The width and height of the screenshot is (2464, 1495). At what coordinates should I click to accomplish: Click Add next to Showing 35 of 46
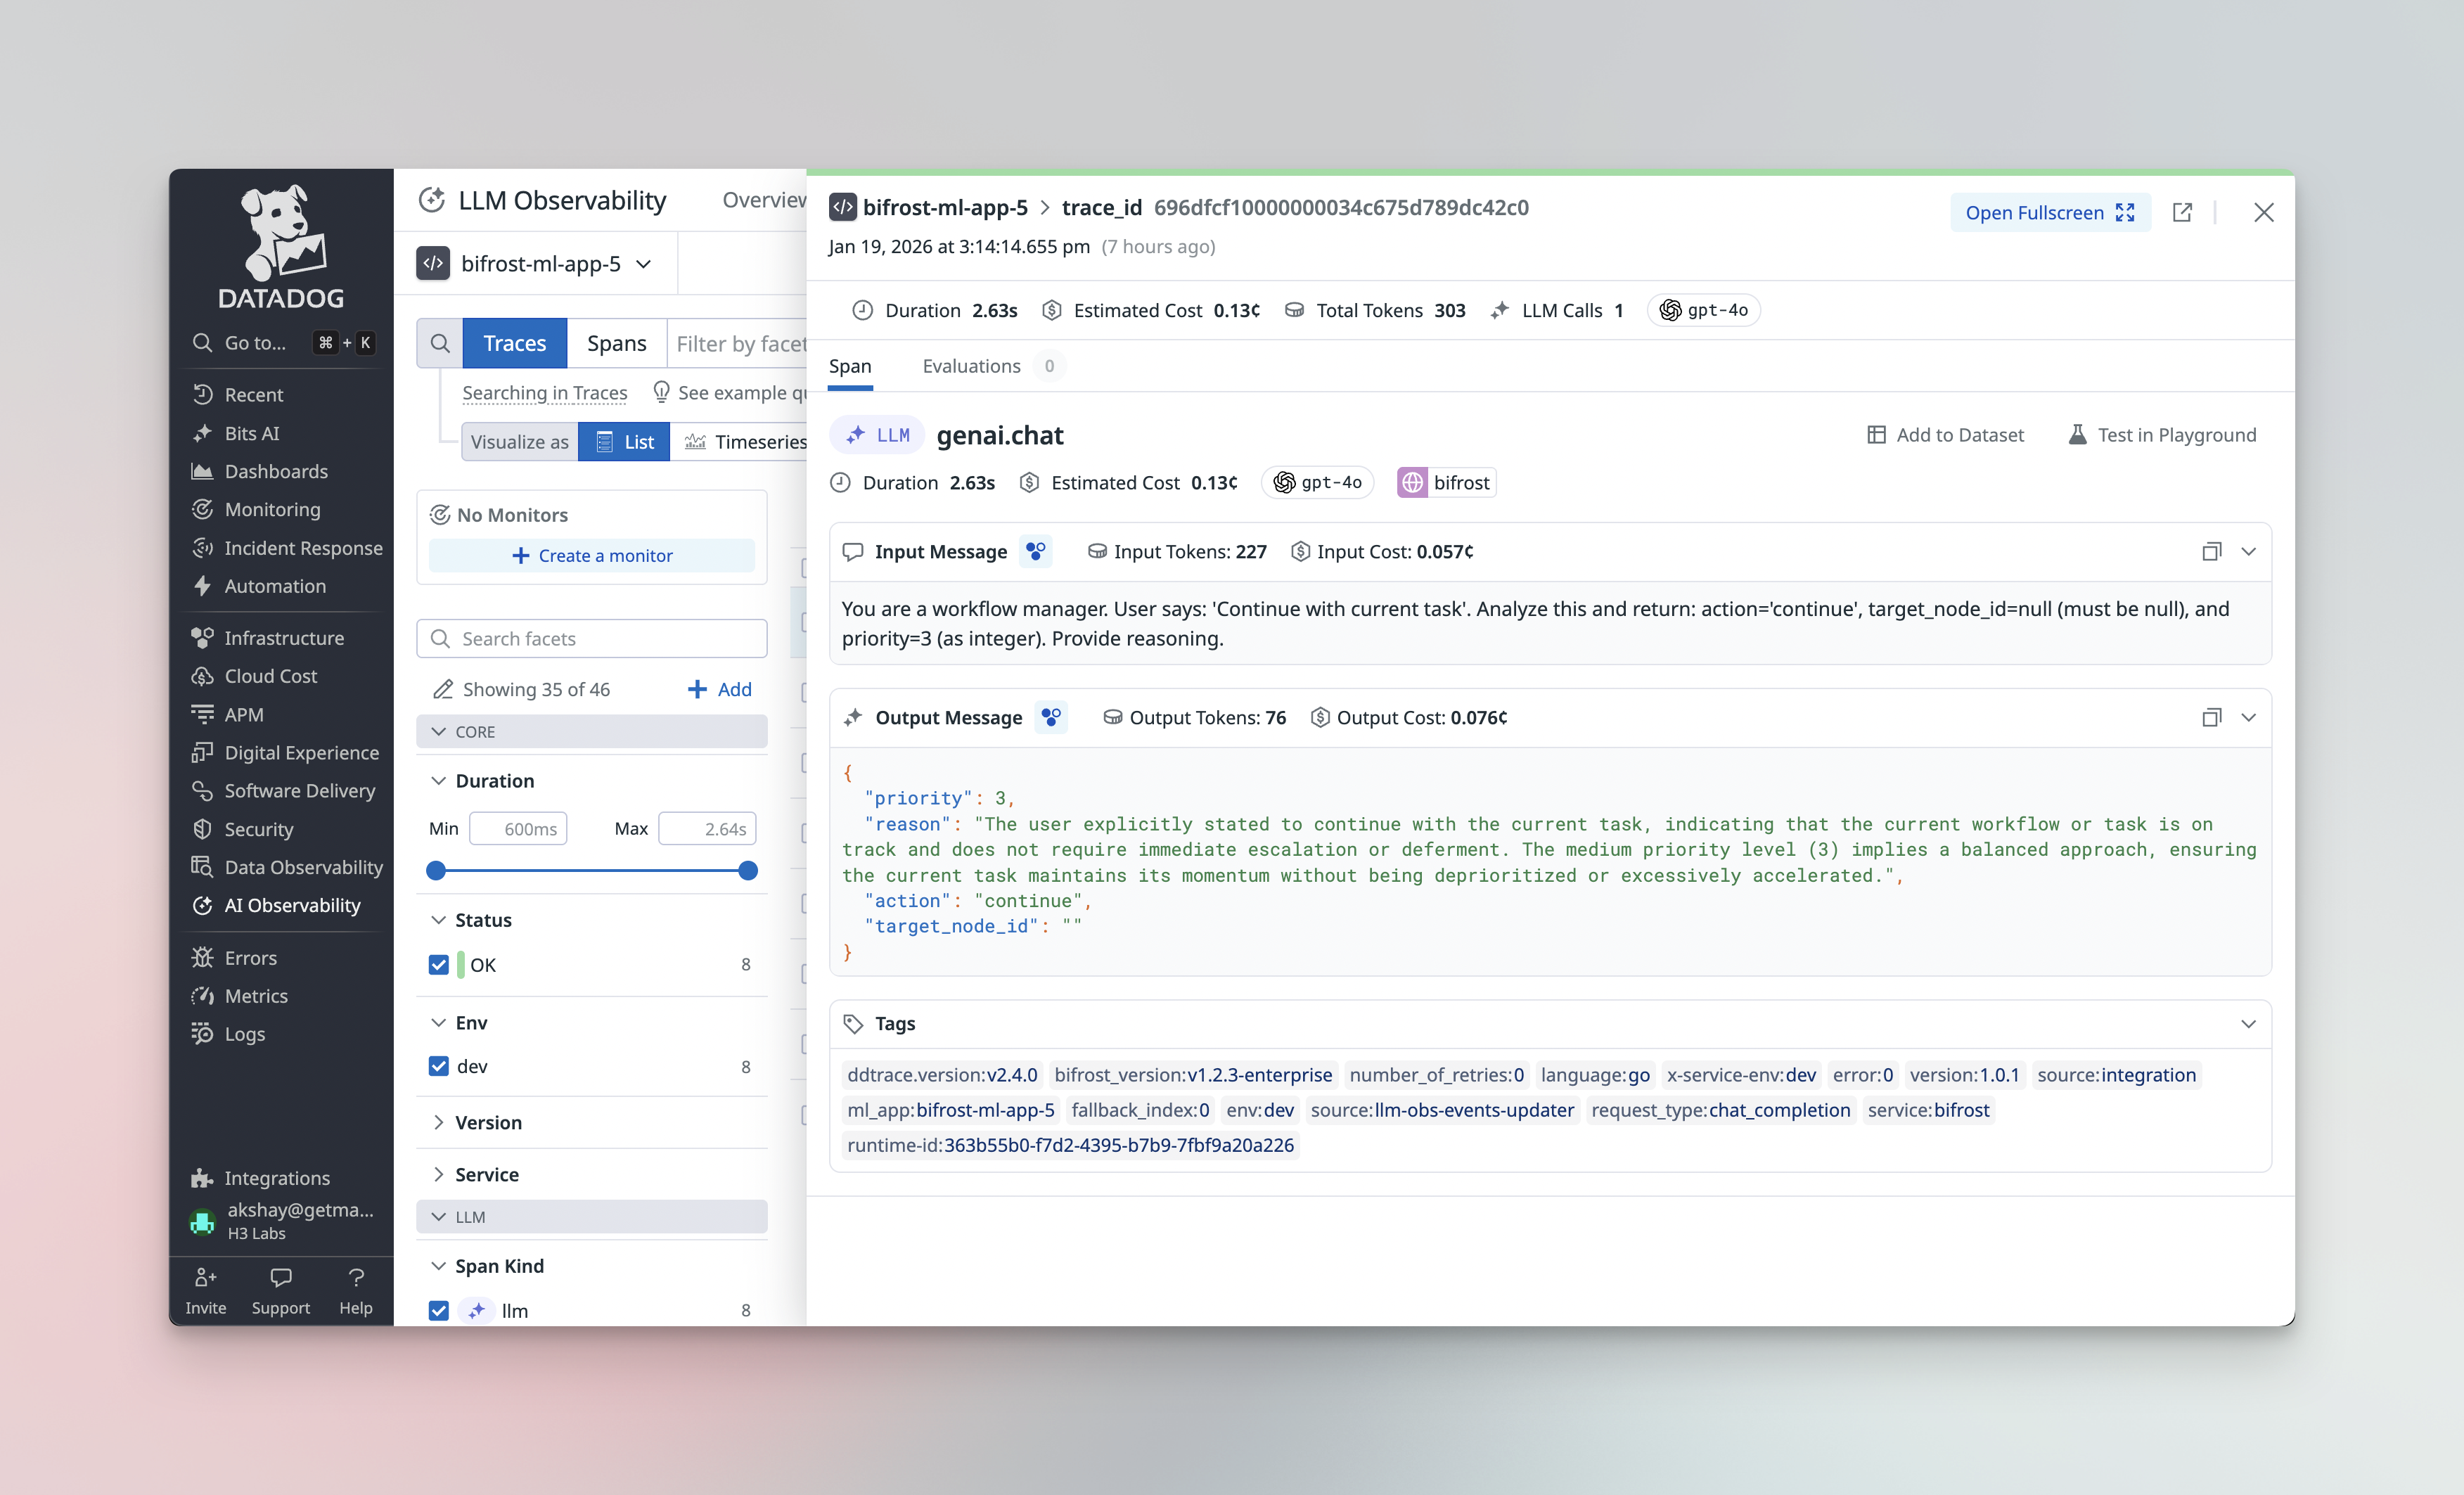(x=720, y=689)
